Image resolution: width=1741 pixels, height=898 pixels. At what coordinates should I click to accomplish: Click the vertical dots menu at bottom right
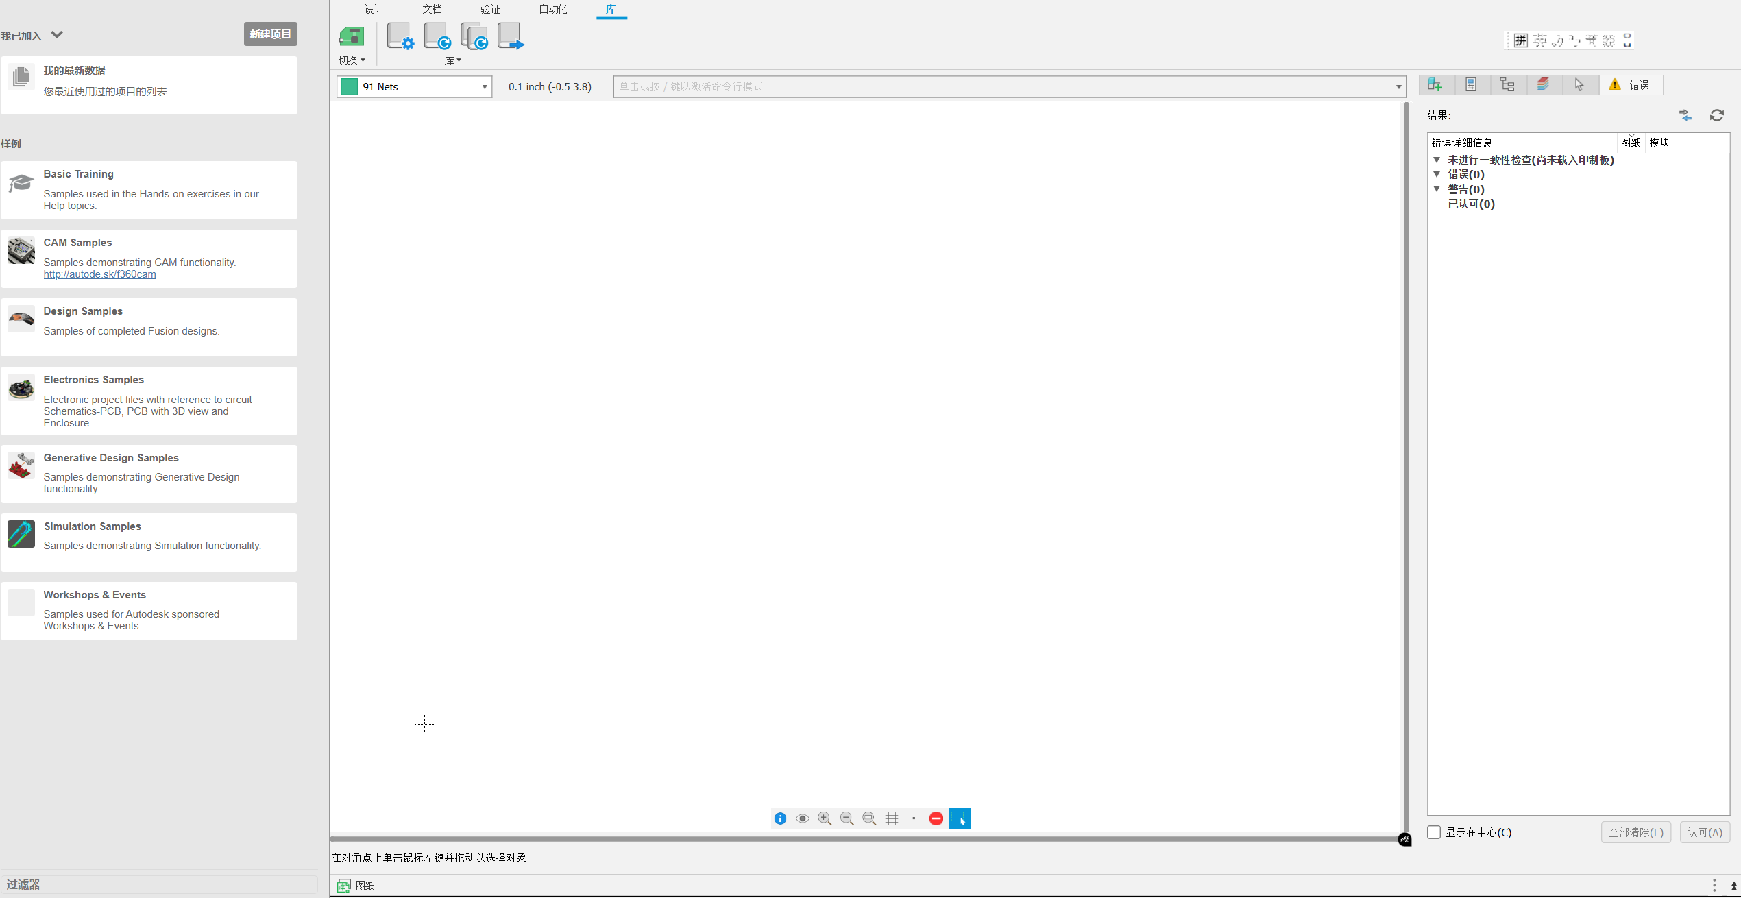pyautogui.click(x=1714, y=886)
